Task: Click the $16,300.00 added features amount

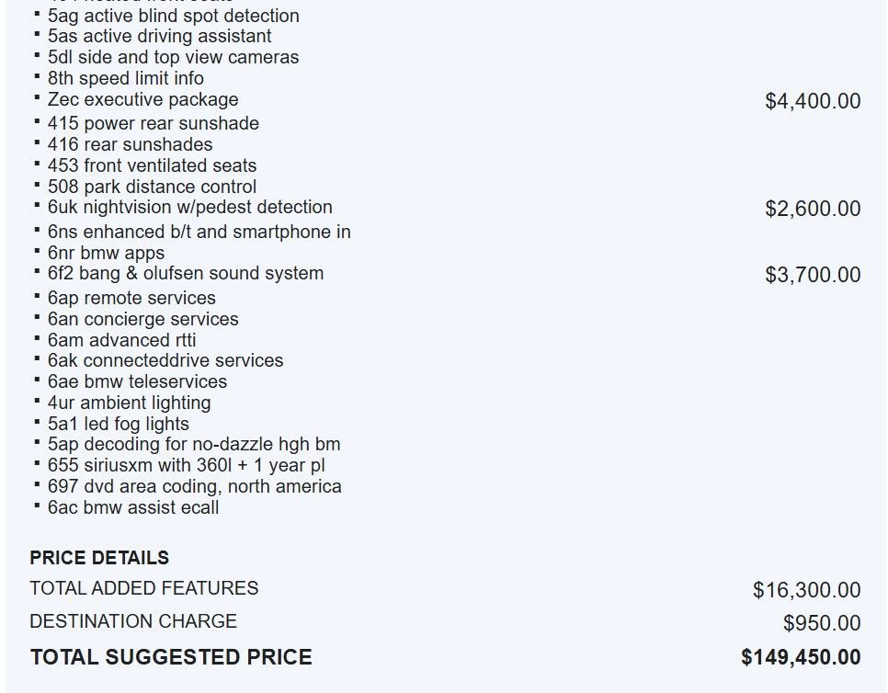Action: coord(806,590)
